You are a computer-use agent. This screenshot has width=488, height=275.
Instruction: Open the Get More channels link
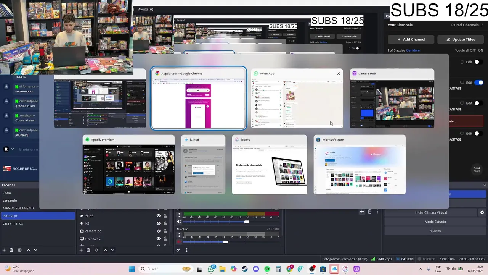413,50
